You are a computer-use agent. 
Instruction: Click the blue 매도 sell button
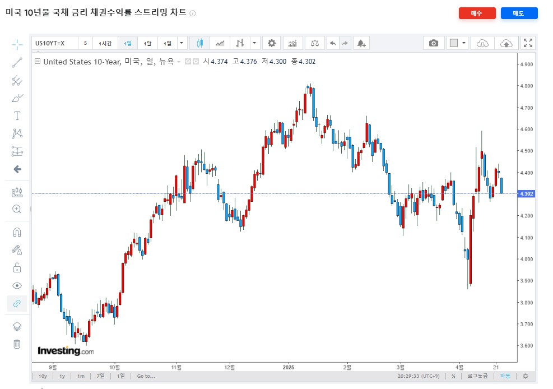pyautogui.click(x=519, y=13)
